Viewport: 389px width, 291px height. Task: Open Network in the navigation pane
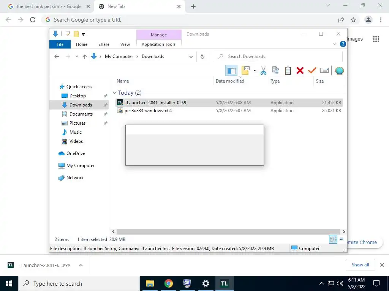tap(75, 178)
